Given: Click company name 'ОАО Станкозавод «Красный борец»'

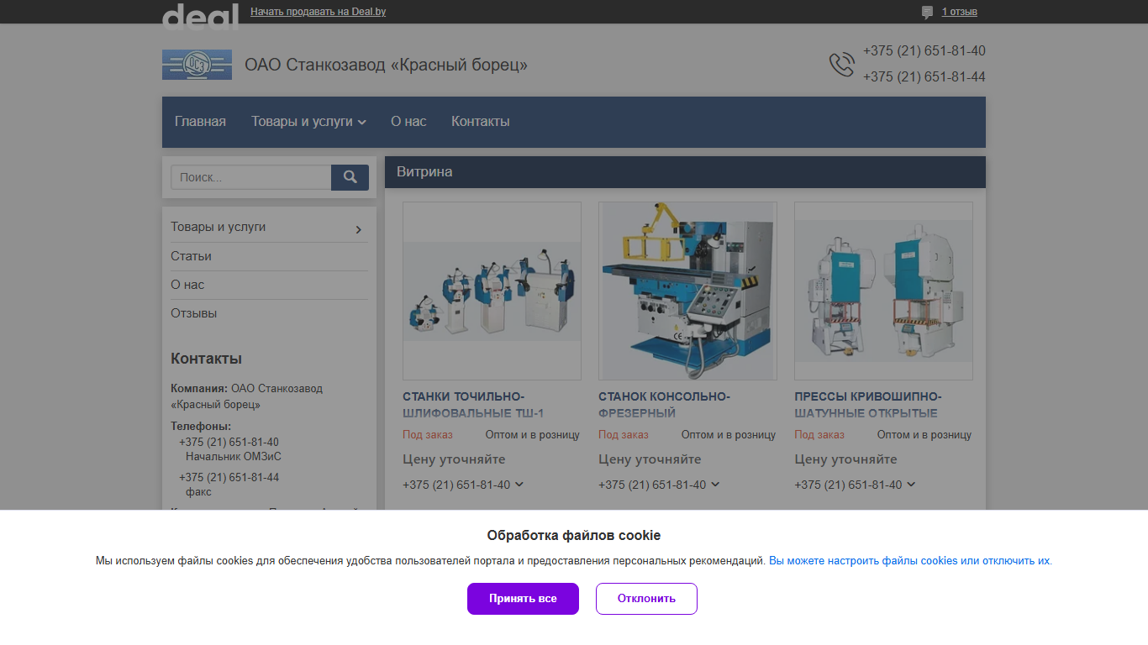Looking at the screenshot, I should (387, 65).
